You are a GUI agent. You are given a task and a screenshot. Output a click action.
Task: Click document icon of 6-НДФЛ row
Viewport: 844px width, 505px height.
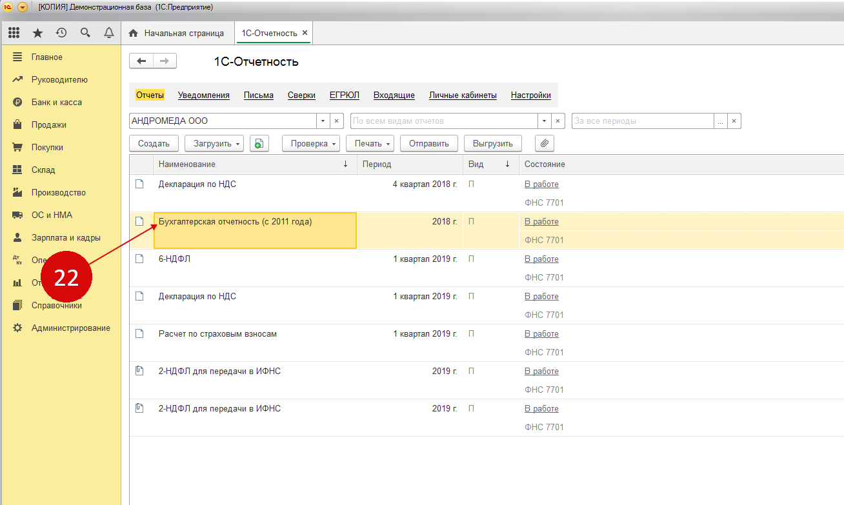(x=139, y=259)
